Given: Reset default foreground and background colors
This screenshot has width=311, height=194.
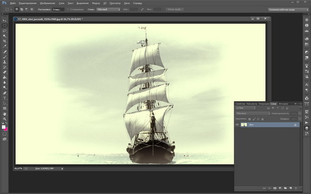Looking at the screenshot, I should [x=3, y=123].
